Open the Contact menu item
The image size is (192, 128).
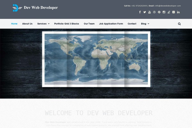click(x=132, y=24)
